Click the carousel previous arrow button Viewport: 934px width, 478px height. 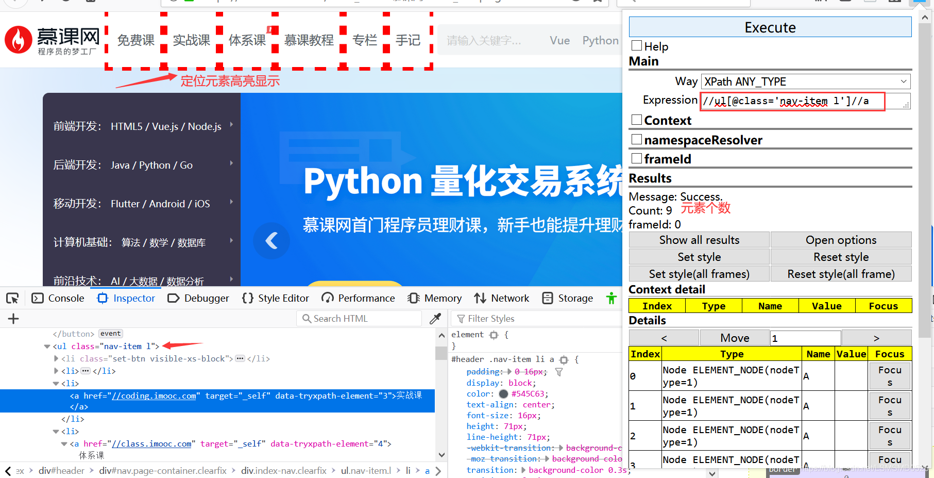[x=271, y=240]
